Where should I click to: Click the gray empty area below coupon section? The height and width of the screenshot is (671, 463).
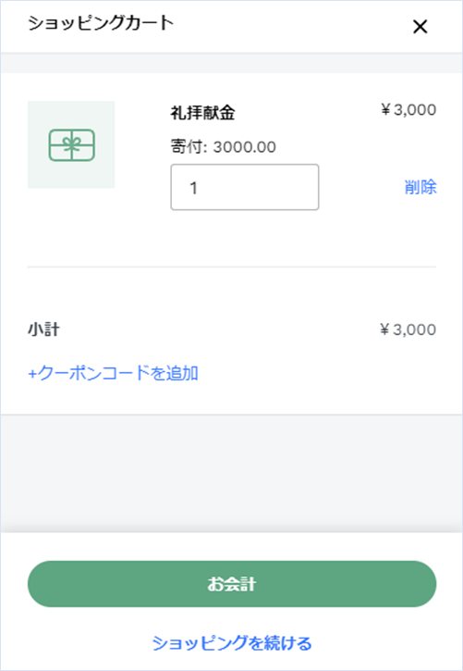(231, 473)
